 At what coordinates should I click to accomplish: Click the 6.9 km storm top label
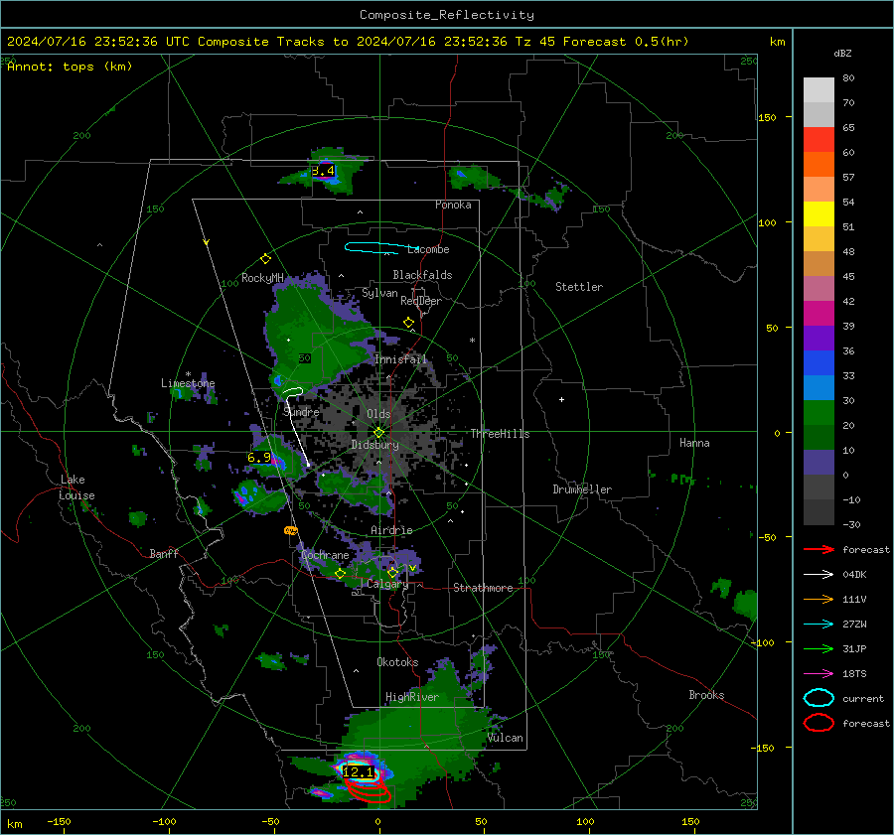tap(259, 457)
